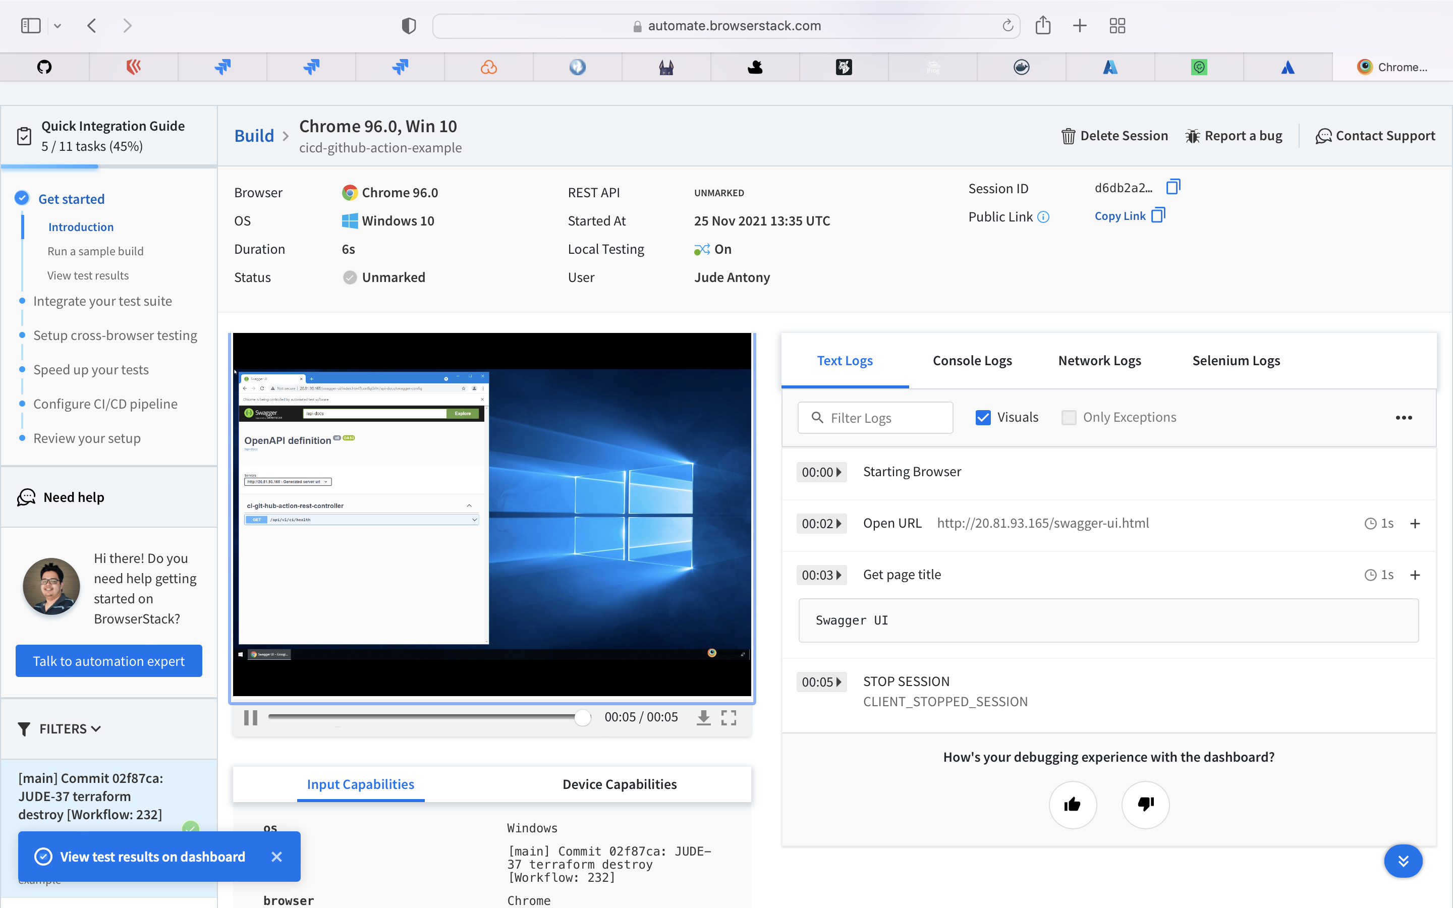Click the Copy Link link
Image resolution: width=1453 pixels, height=908 pixels.
pos(1121,216)
